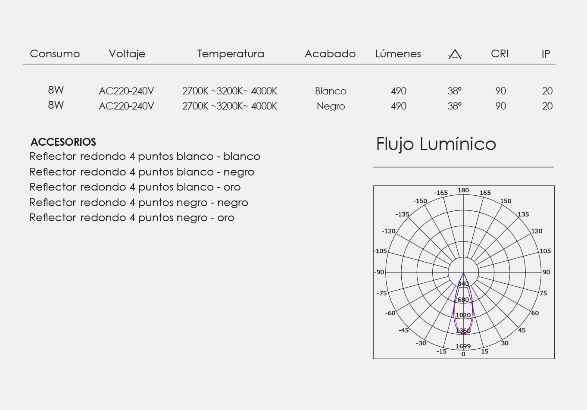Choose 'Reflector redondo 4 puntos negro - negro'

139,203
